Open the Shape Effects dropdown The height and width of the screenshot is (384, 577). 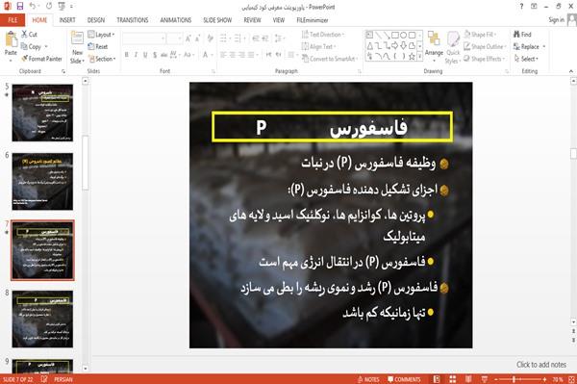[x=485, y=59]
